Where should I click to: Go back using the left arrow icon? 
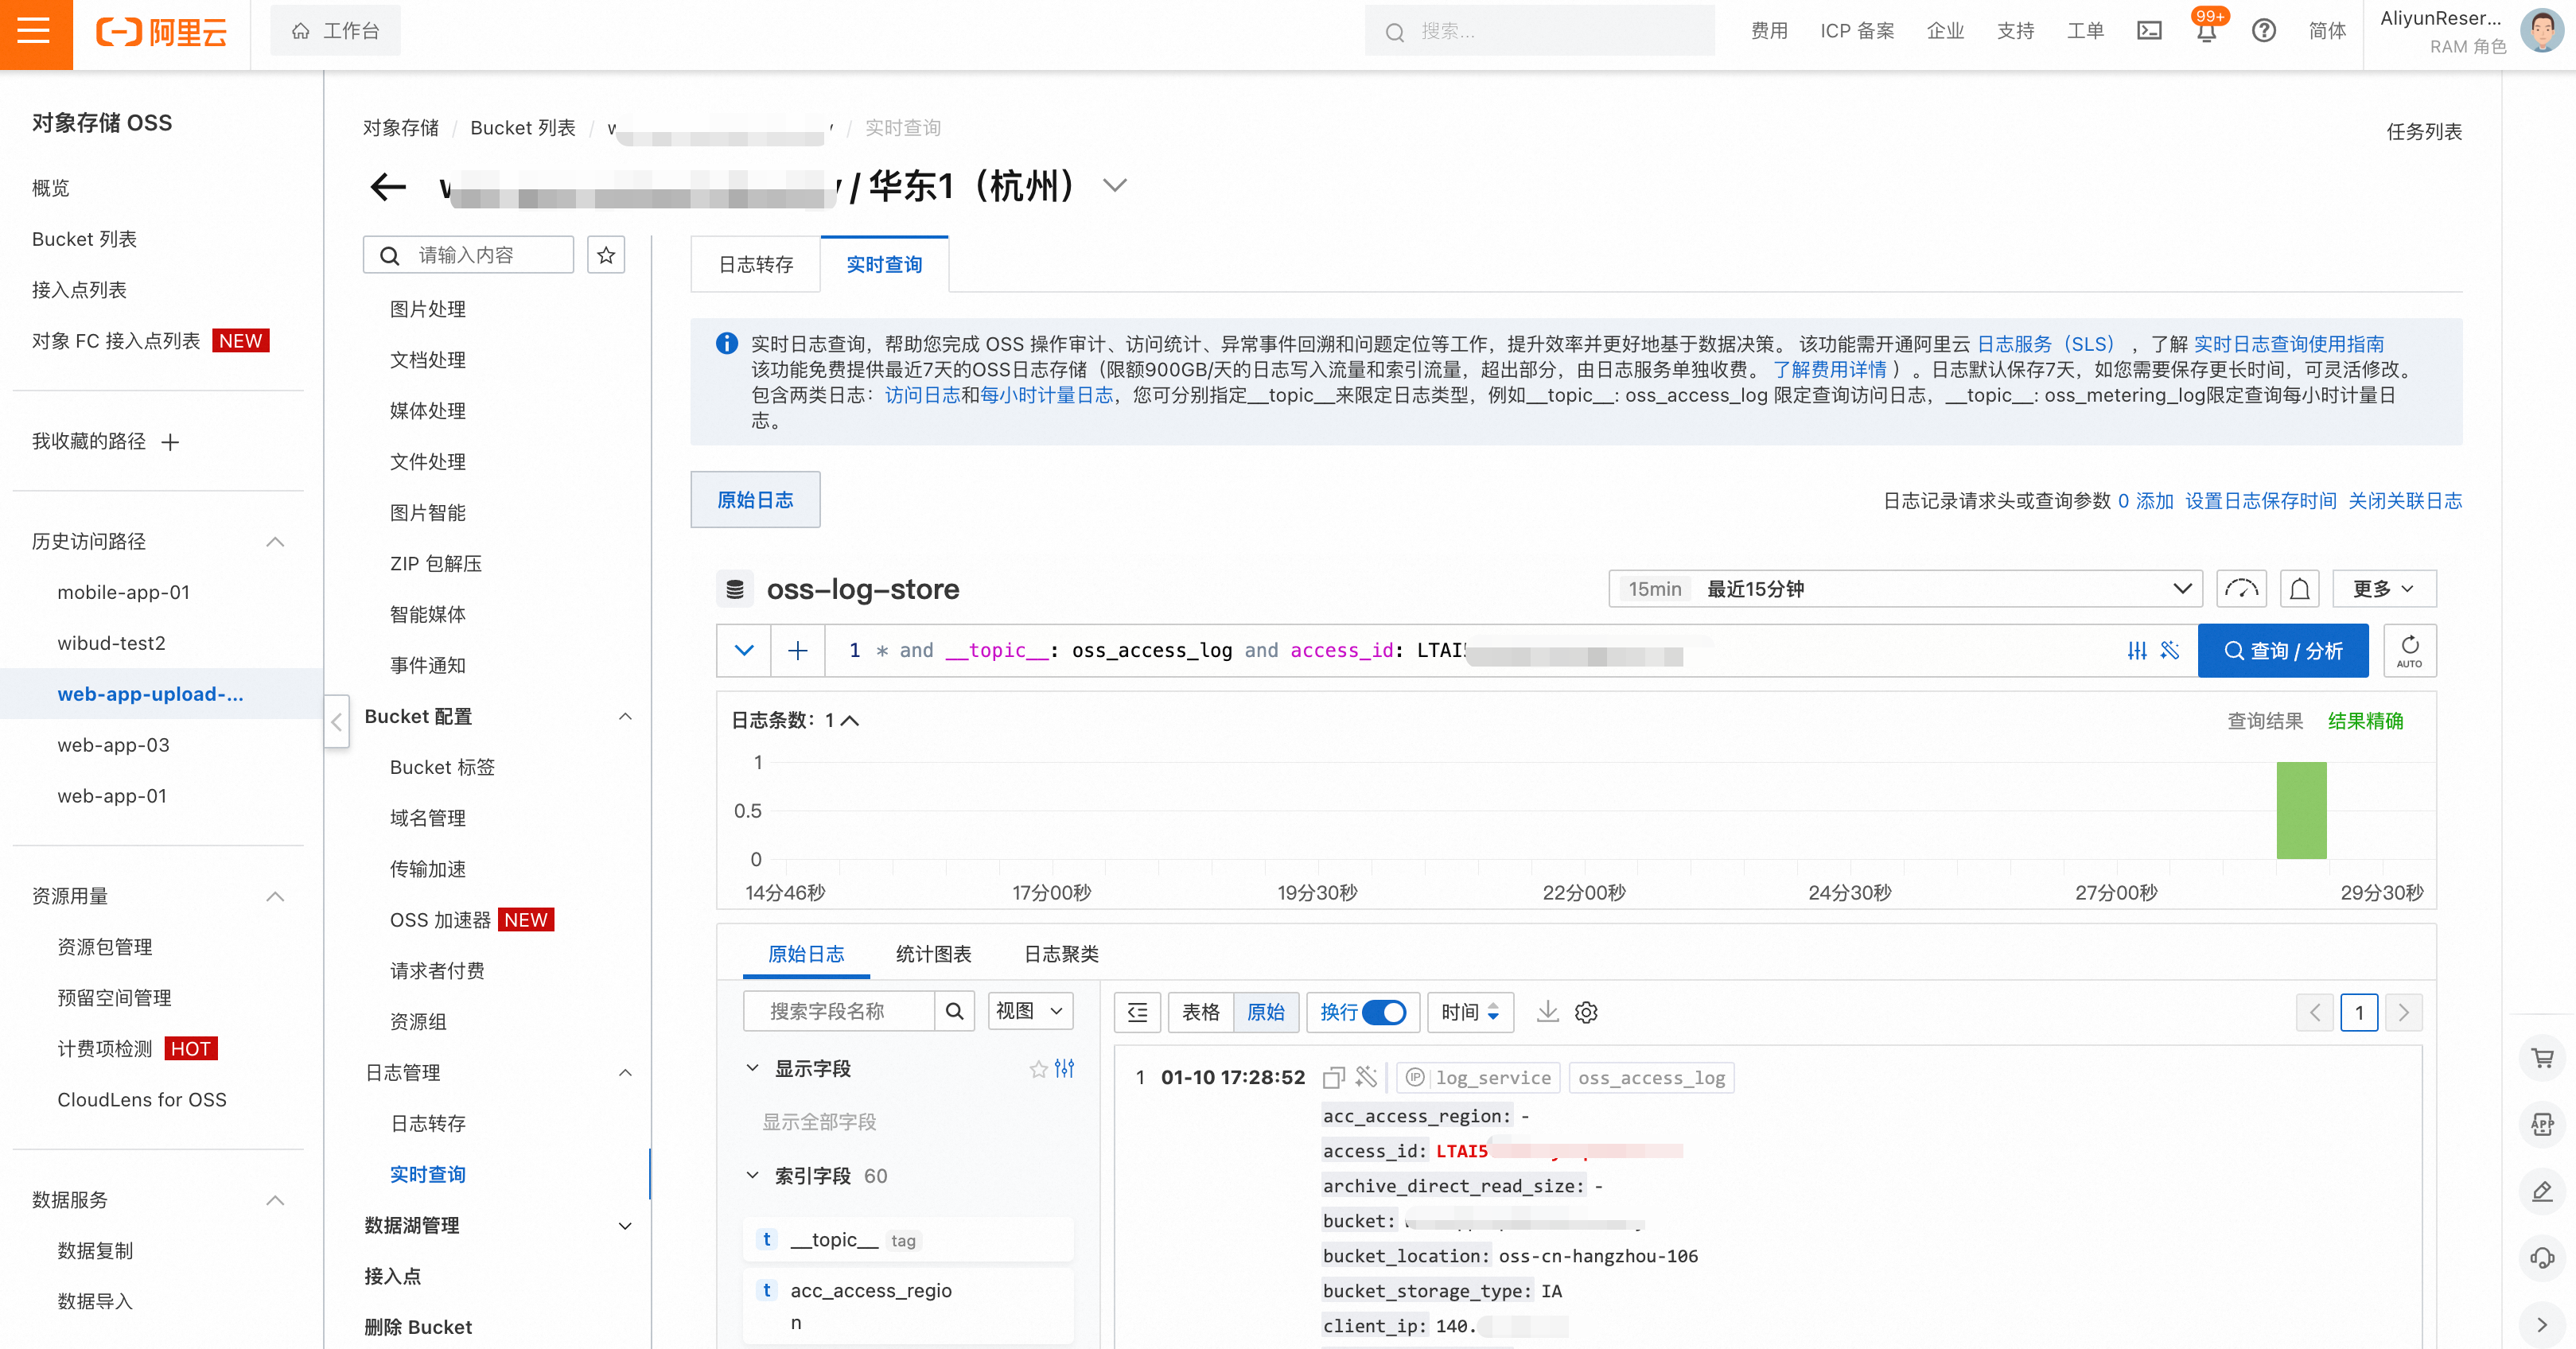tap(388, 186)
